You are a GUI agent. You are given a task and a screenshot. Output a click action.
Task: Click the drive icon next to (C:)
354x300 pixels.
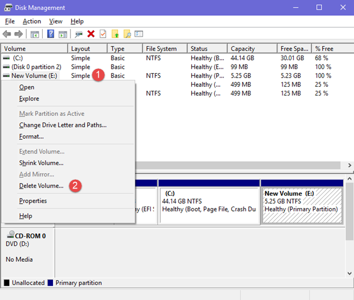coord(7,58)
